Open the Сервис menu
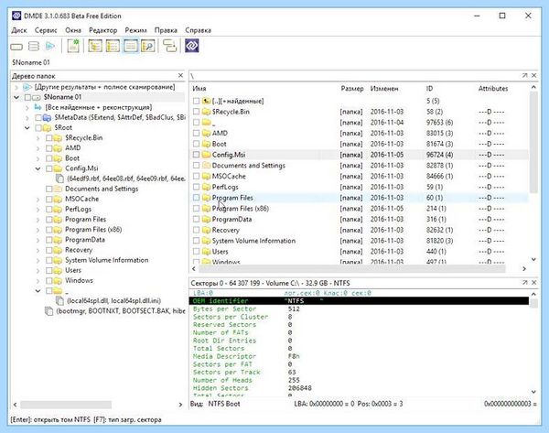 point(46,30)
